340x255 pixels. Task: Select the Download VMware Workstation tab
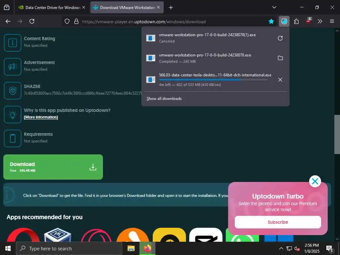click(x=127, y=7)
